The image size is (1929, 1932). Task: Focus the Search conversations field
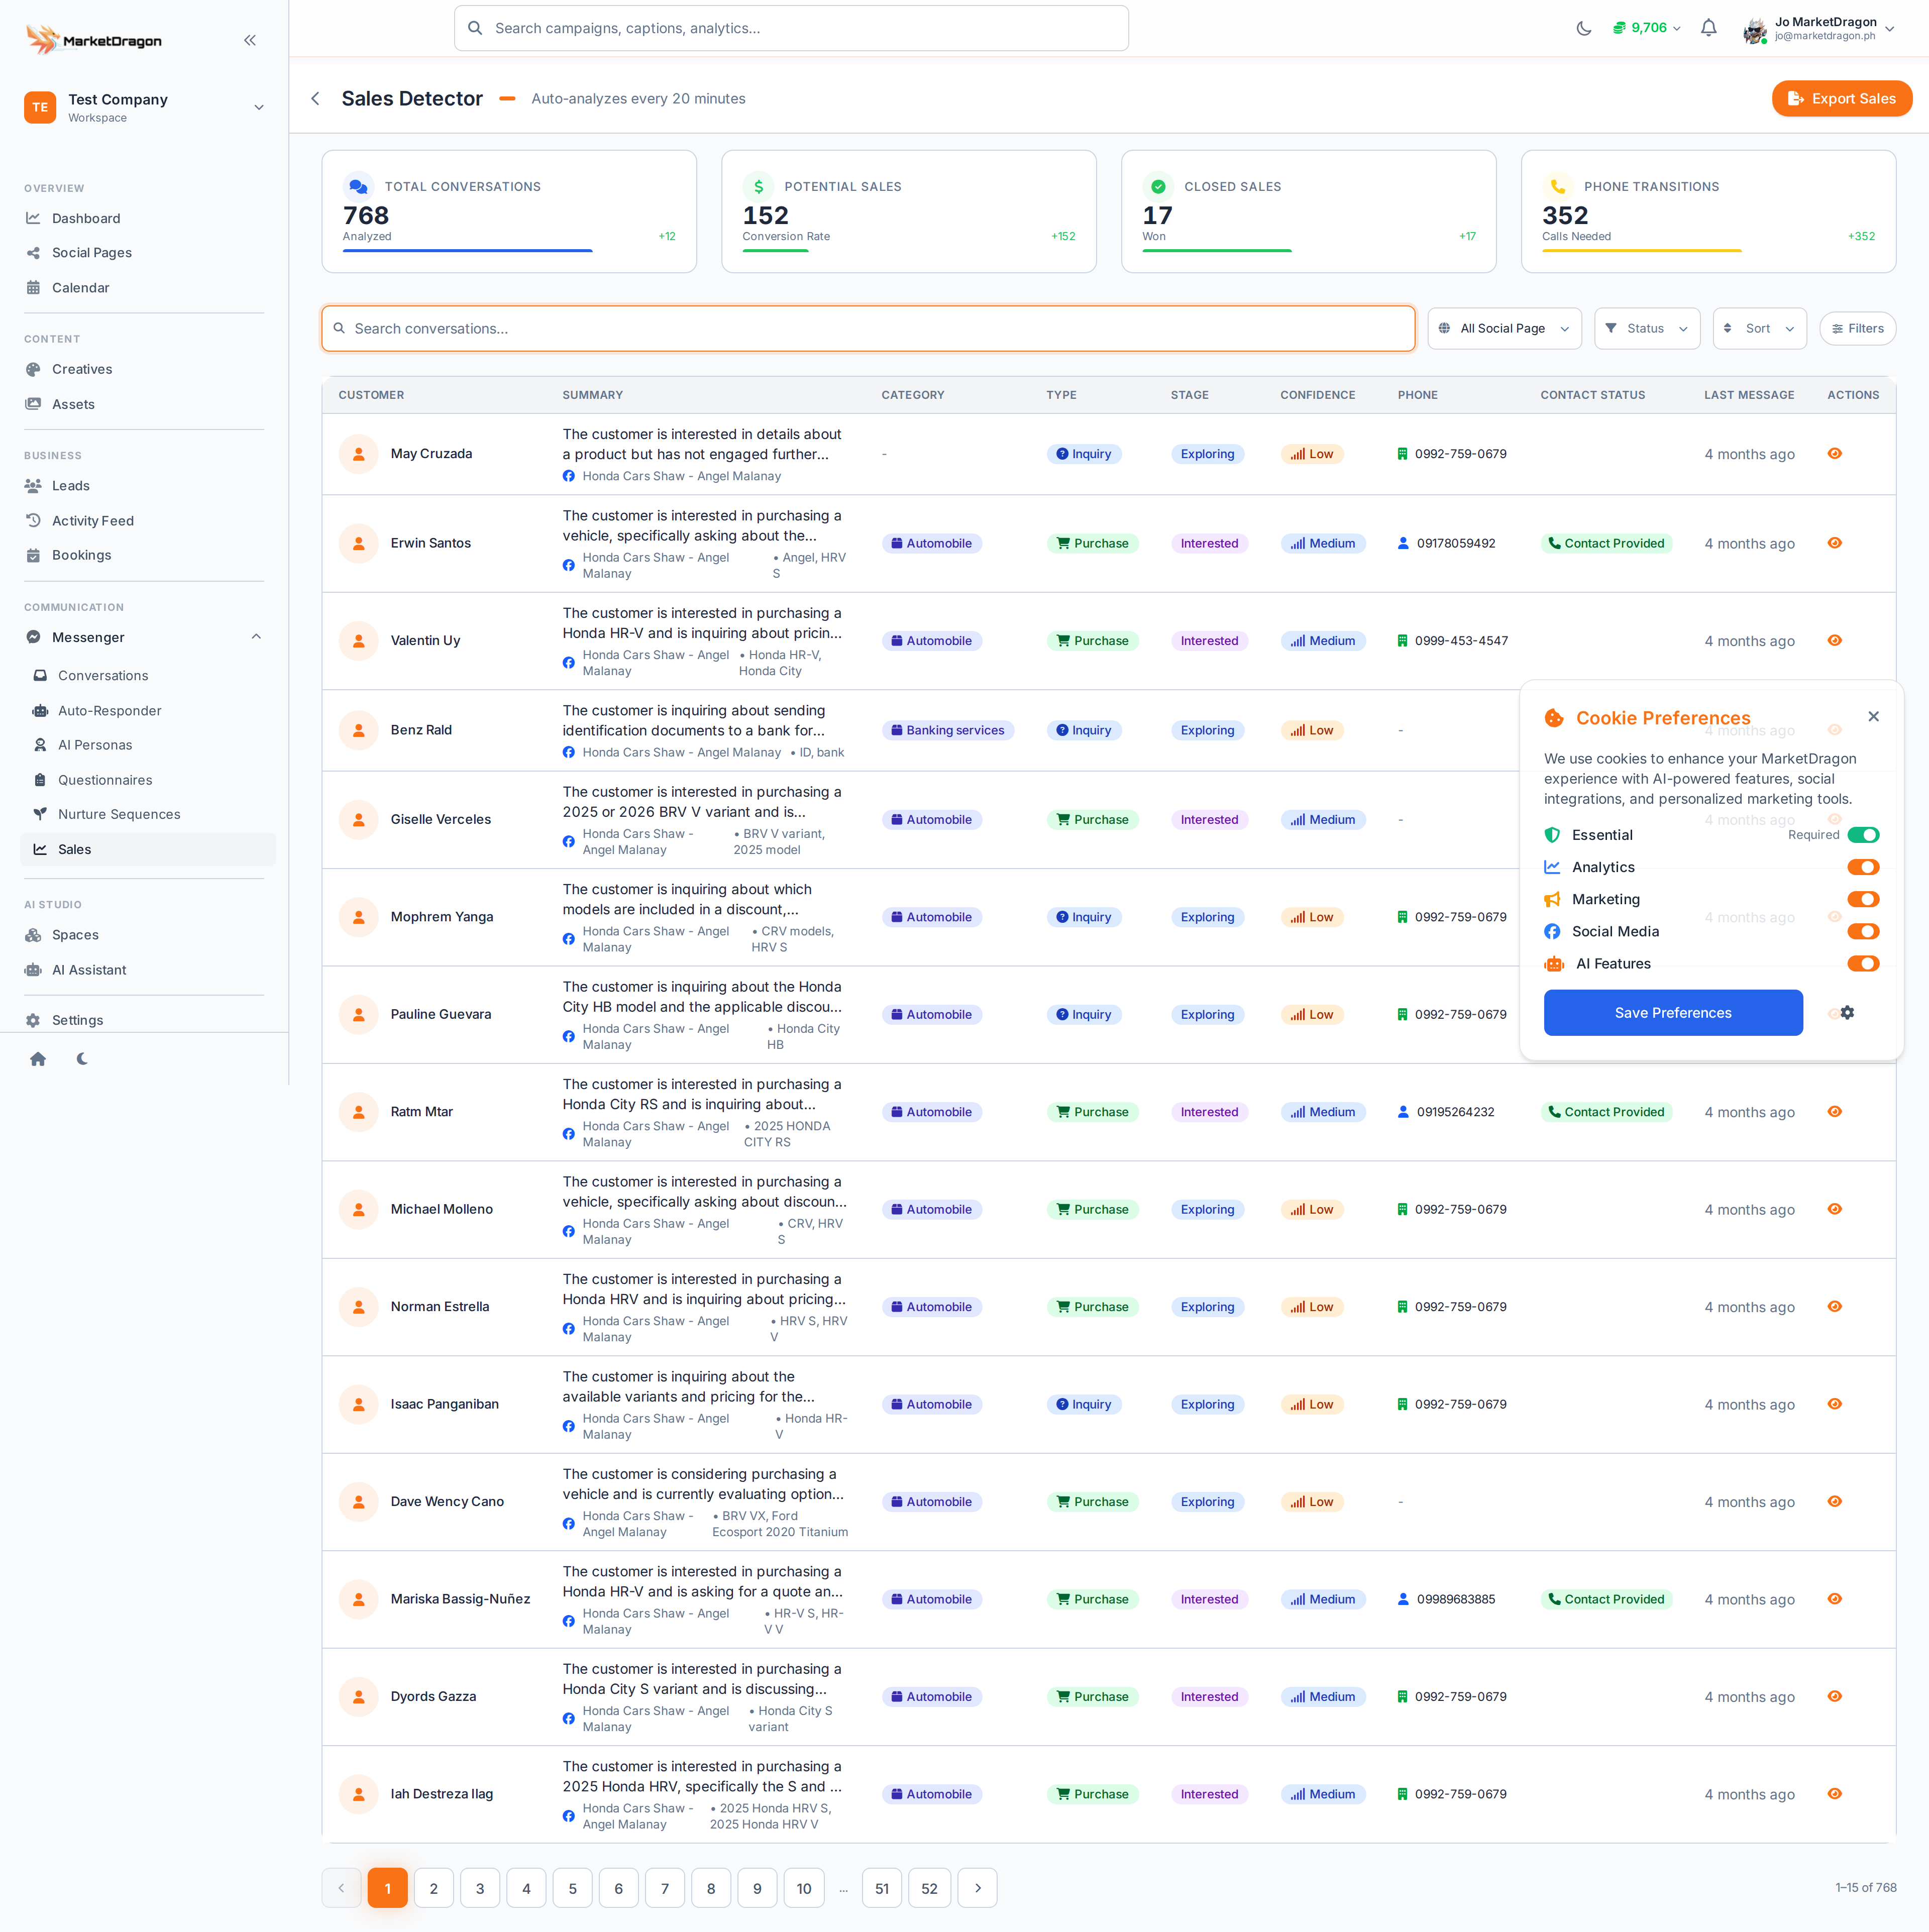(867, 329)
